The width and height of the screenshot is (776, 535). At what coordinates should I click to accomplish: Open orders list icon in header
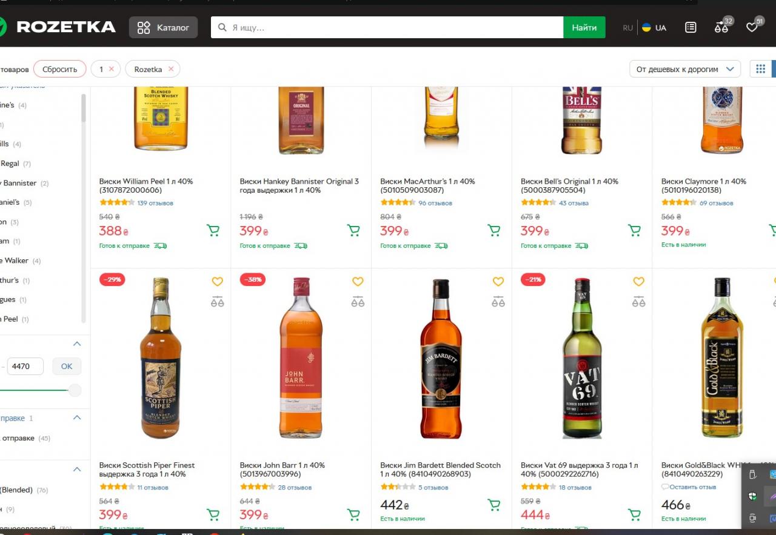[691, 27]
